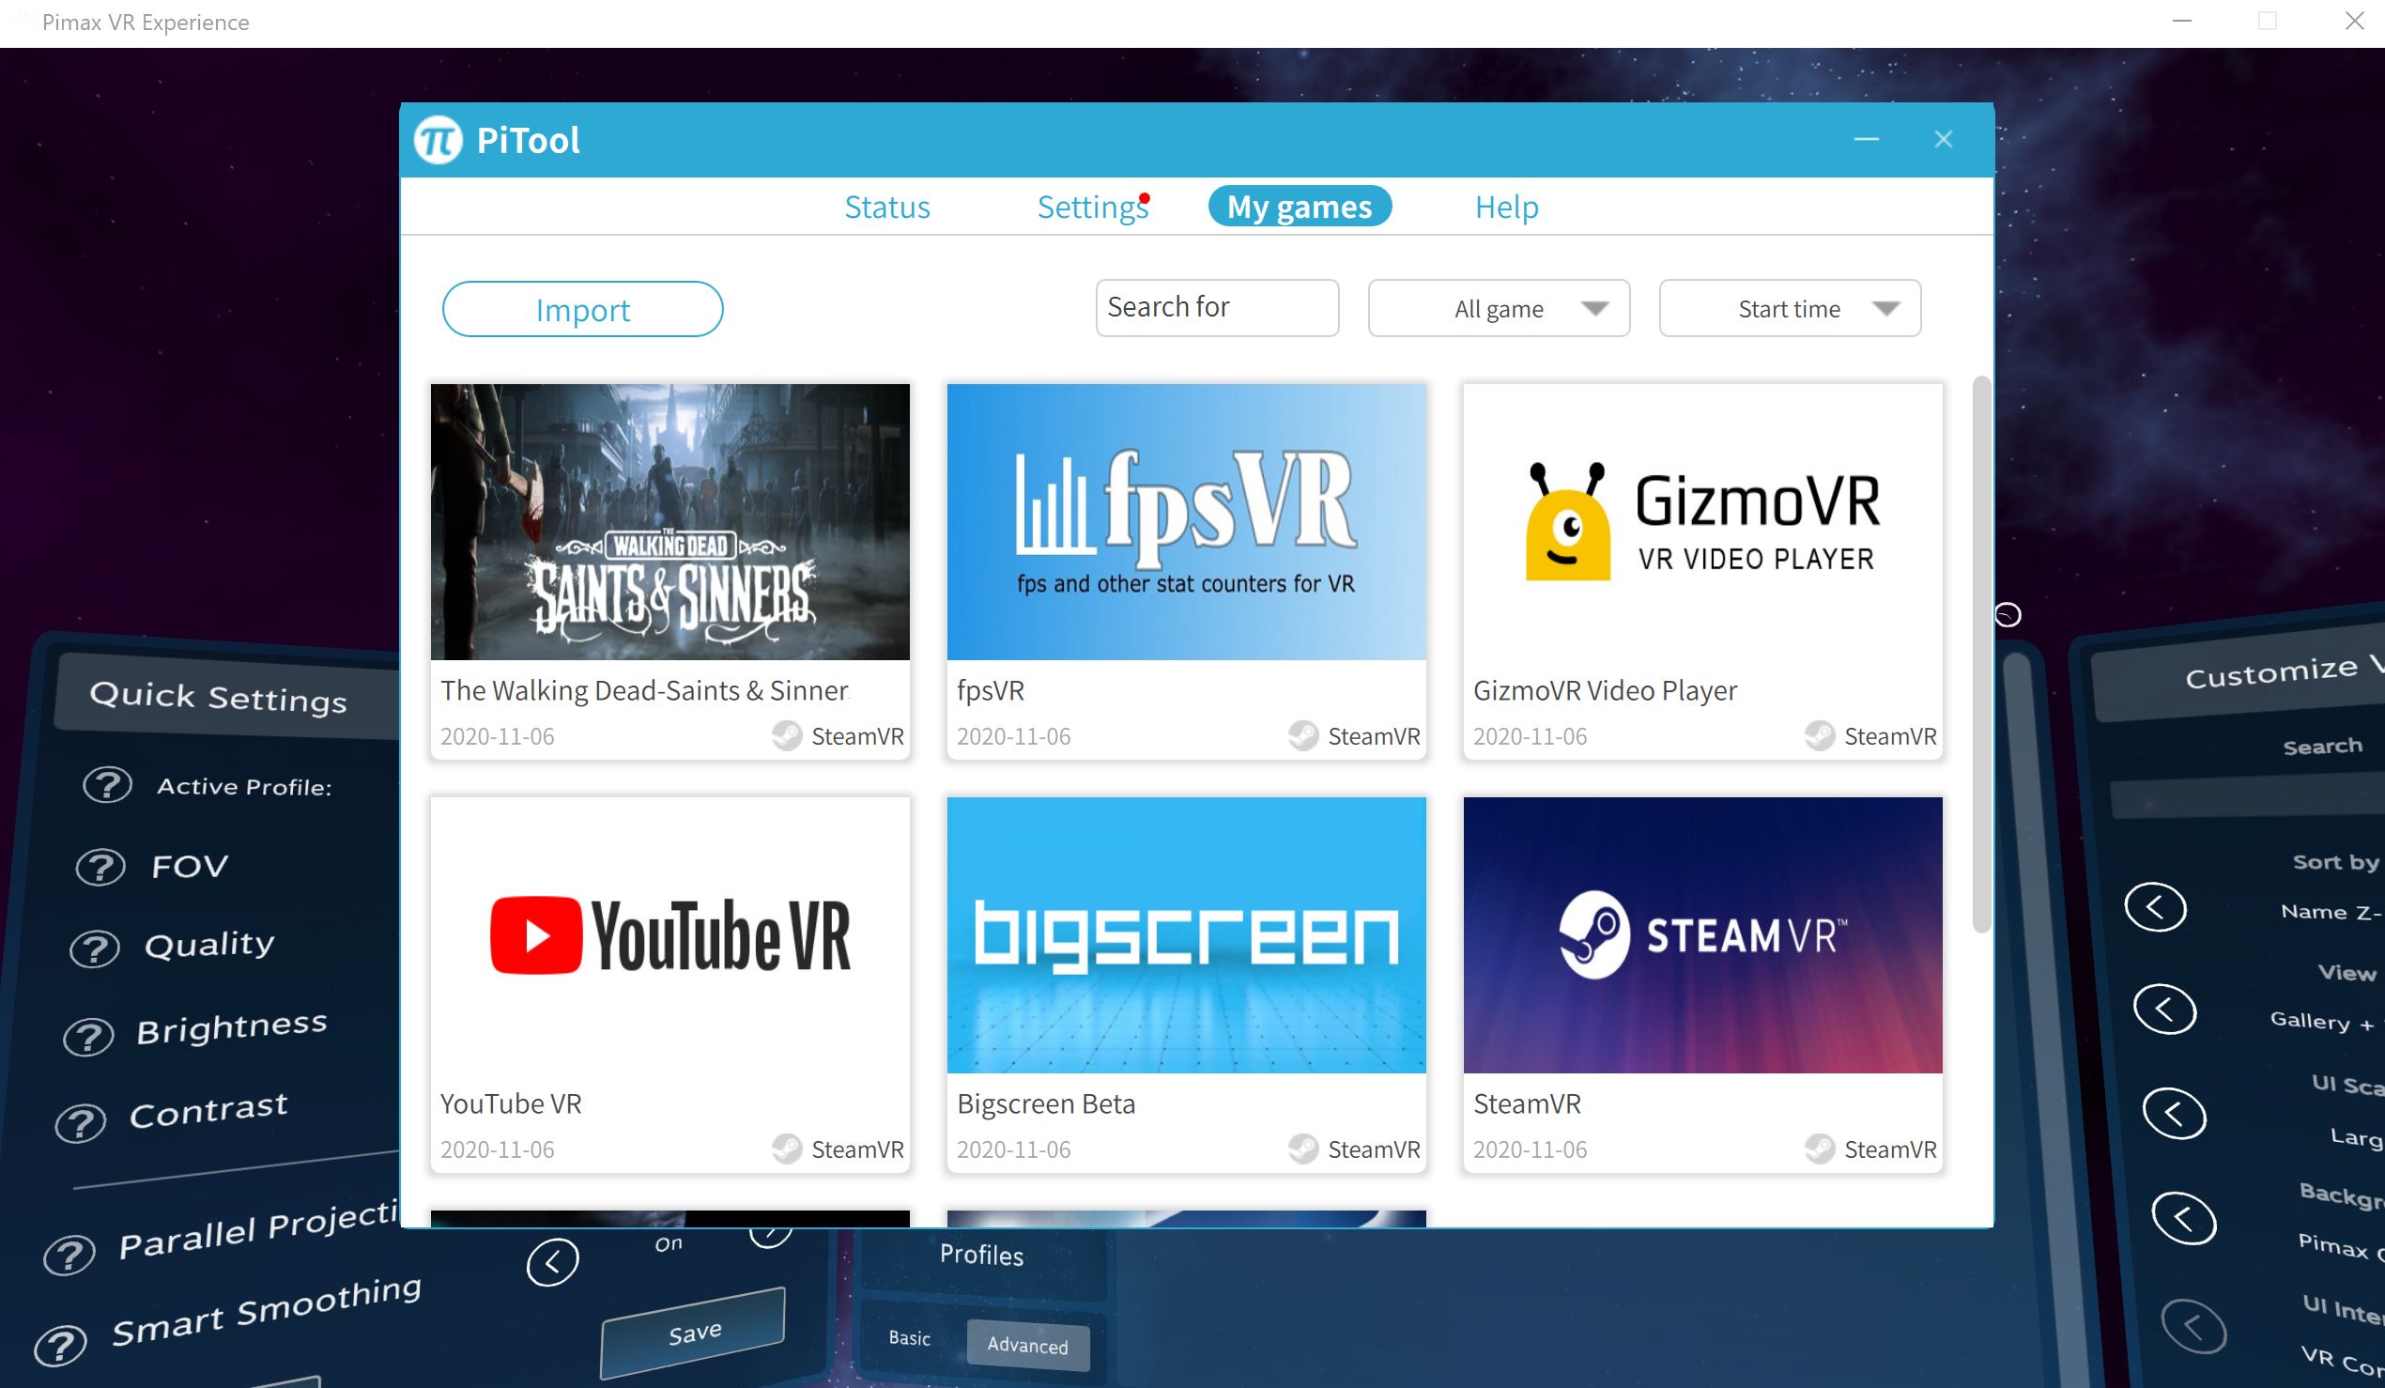Click the 'Bigscreen Beta' title text
Viewport: 2385px width, 1388px height.
click(1045, 1103)
